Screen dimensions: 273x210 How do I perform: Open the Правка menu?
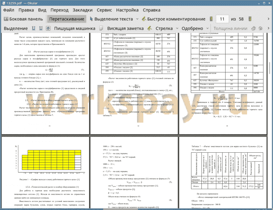(26, 10)
